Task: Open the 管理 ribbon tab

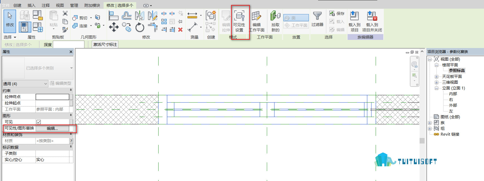Action: [x=74, y=5]
